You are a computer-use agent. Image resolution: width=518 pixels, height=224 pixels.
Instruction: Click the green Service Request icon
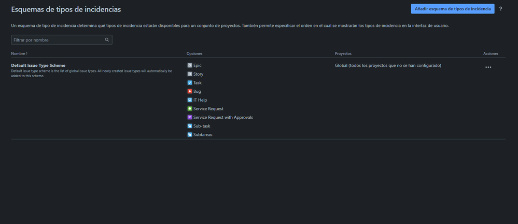(190, 108)
